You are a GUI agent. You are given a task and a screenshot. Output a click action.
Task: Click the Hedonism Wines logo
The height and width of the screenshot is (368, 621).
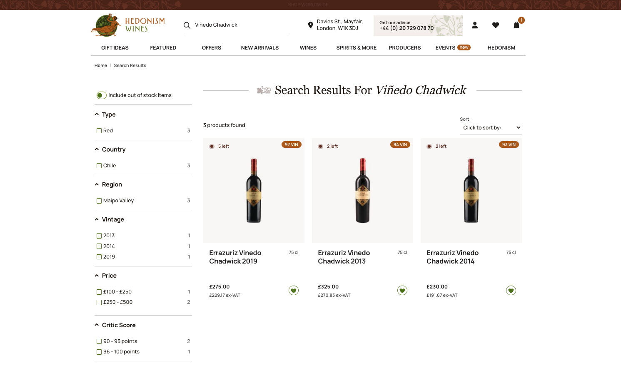(128, 25)
